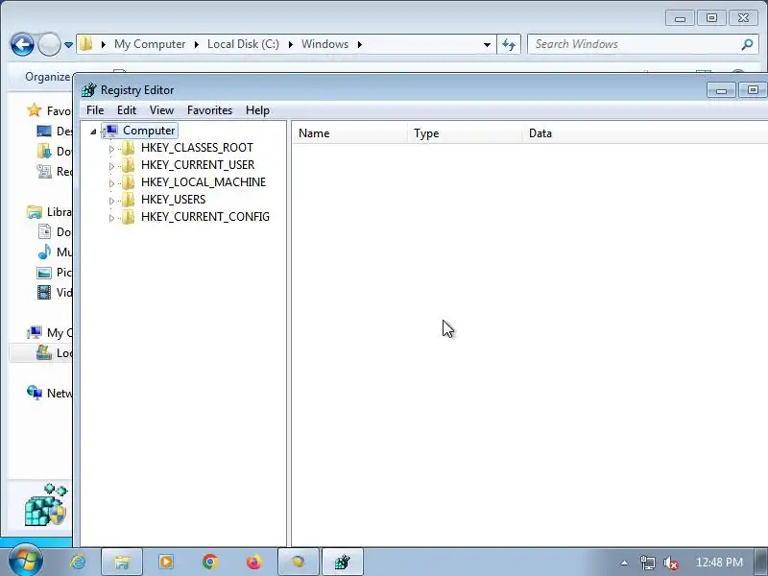Collapse the Computer root node

coord(93,132)
